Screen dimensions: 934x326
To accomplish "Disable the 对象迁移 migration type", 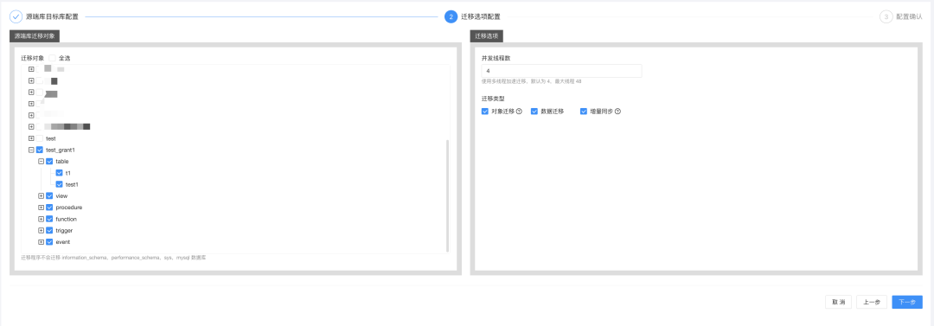I will click(x=485, y=112).
